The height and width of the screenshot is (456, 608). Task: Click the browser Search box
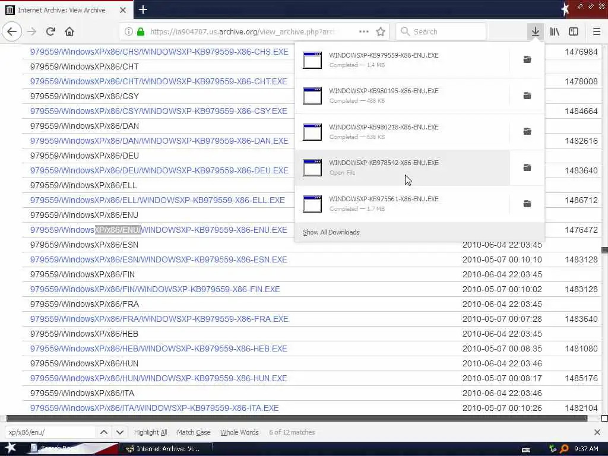[441, 31]
